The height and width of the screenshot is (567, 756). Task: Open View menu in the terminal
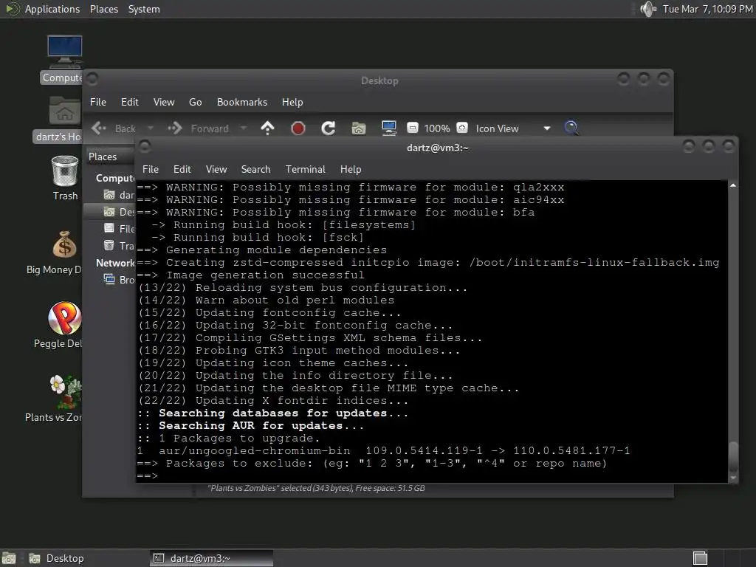point(216,169)
